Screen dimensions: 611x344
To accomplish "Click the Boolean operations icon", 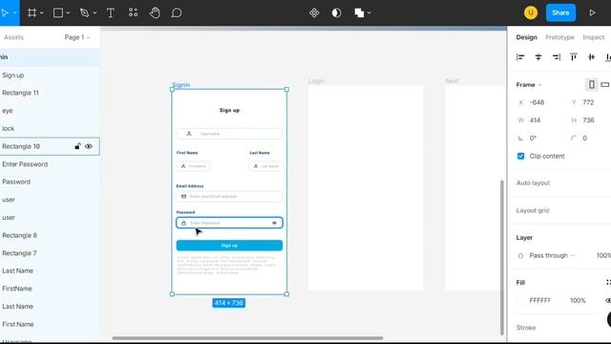I will tap(359, 12).
